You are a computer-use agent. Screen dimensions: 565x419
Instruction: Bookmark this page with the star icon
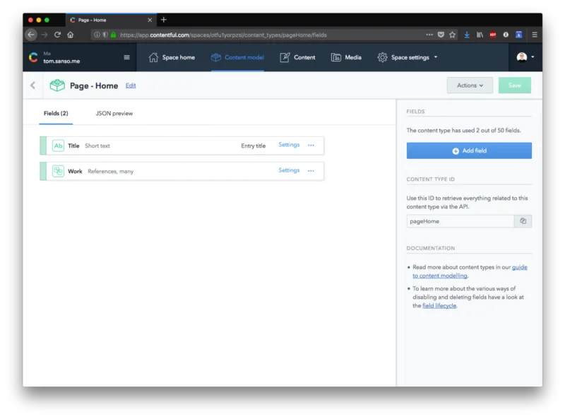point(452,35)
